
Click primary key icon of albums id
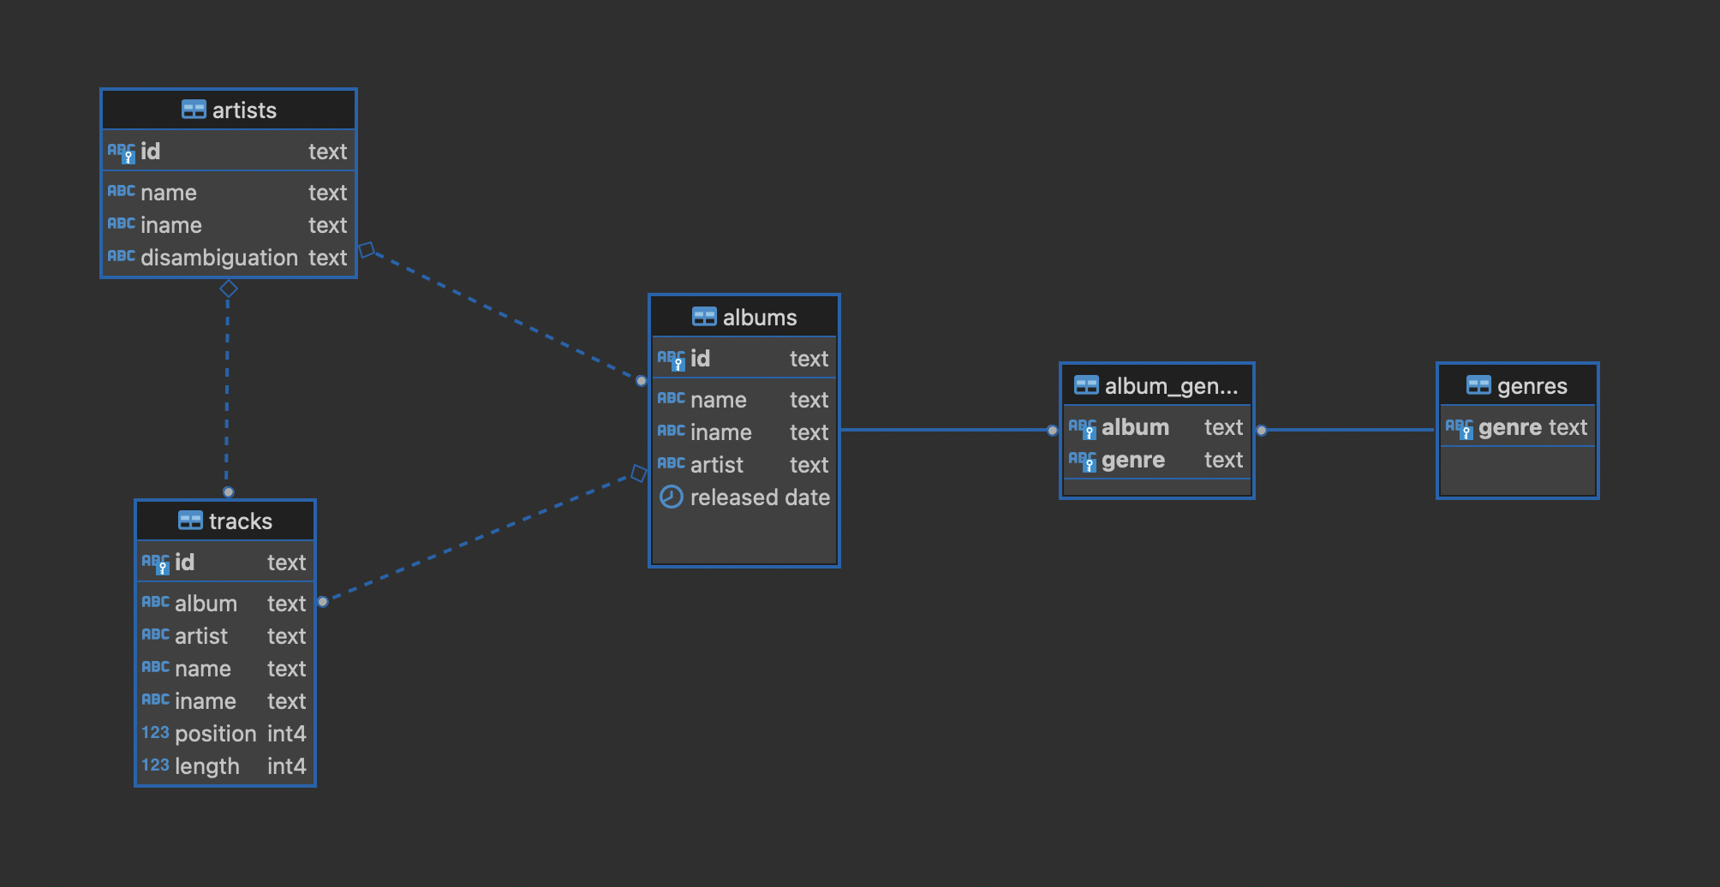[x=671, y=360]
